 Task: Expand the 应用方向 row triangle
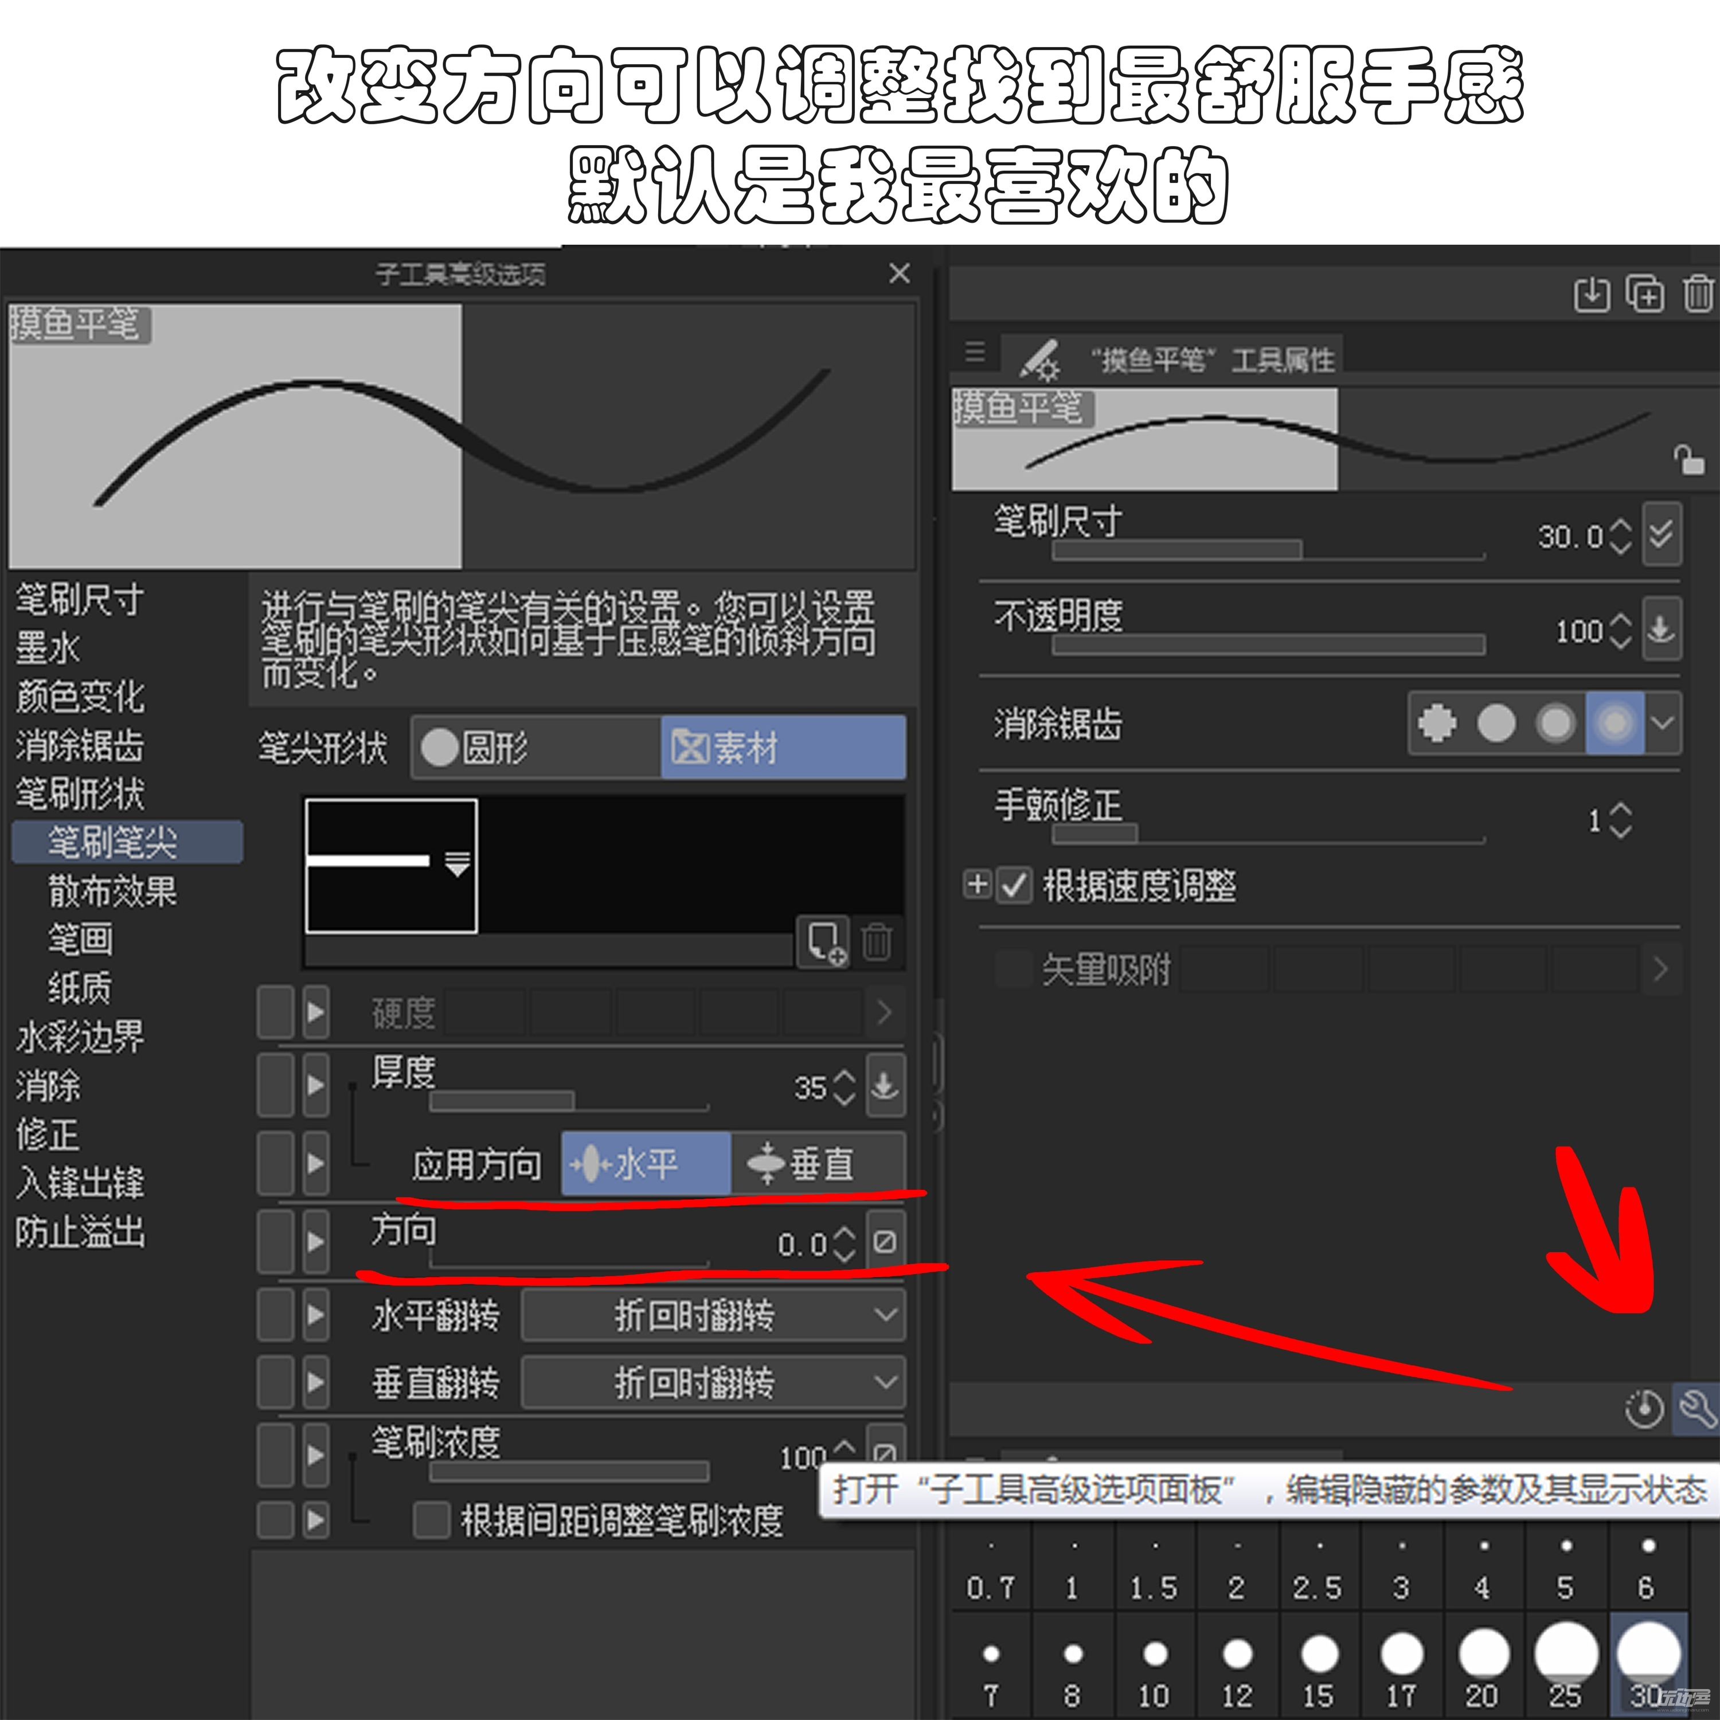click(x=315, y=1164)
